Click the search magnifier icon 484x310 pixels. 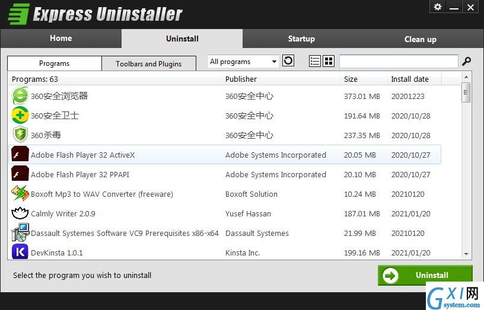pyautogui.click(x=466, y=61)
